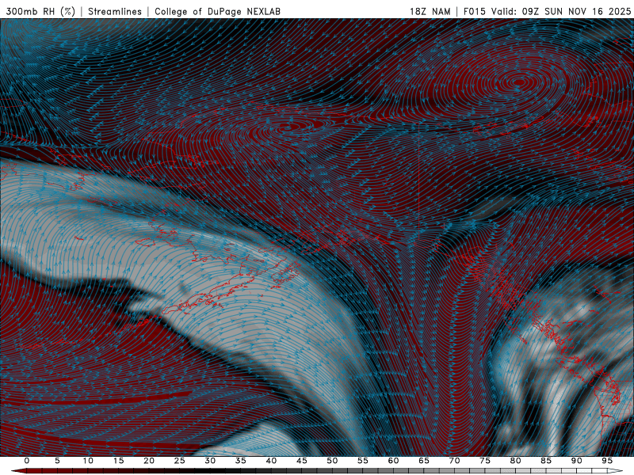Click the 'Valid: 09Z SUN NOV 16 2025' text

(x=561, y=11)
